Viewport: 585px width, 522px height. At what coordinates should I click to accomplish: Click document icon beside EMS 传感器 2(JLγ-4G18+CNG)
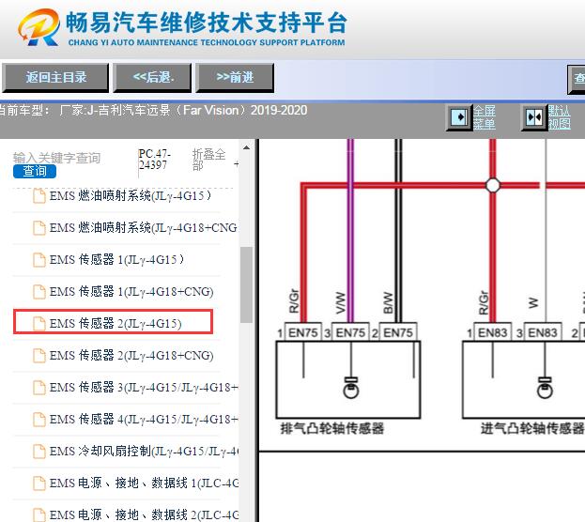click(39, 356)
